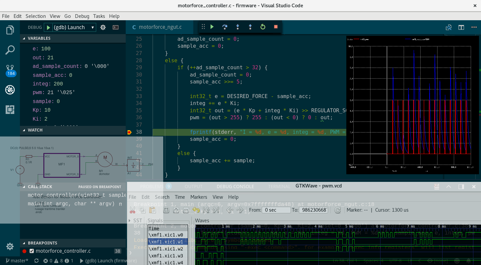Screen dimensions: 481x265
Task: Open Source Control view with 184 badge
Action: click(10, 70)
